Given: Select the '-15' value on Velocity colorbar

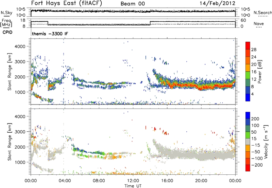Looking at the screenshot, I should coord(256,145).
